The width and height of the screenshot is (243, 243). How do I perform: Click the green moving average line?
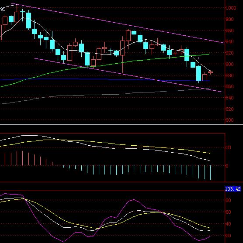pos(109,65)
